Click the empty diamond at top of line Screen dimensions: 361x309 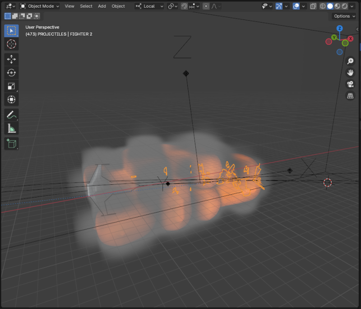[x=186, y=74]
